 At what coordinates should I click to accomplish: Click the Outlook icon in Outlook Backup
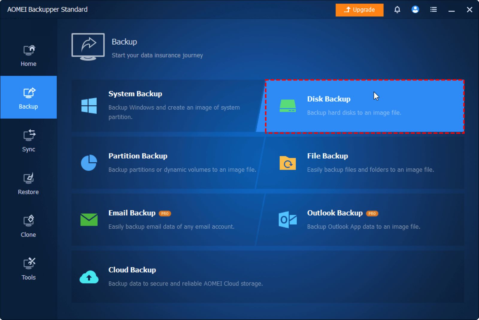coord(287,220)
